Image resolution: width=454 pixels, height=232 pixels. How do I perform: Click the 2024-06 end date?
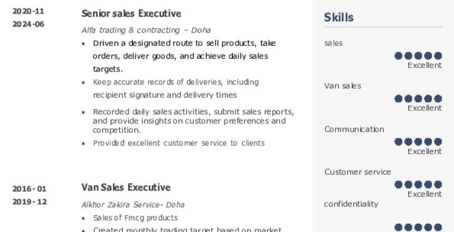click(28, 24)
